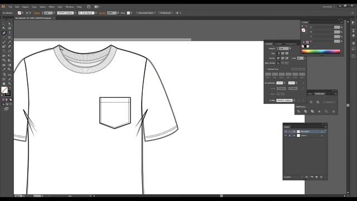
Task: Toggle visibility eye of Layer 1
Action: coord(286,136)
